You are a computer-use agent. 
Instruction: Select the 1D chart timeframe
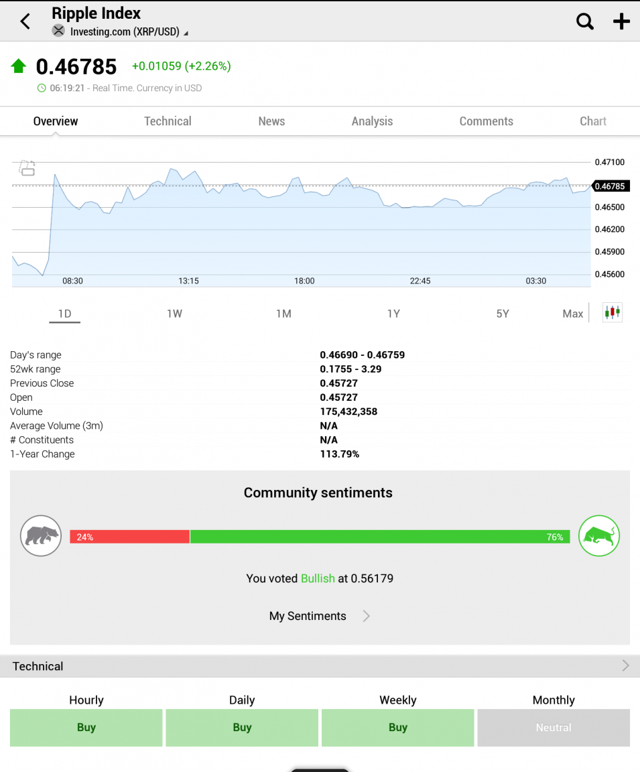64,314
